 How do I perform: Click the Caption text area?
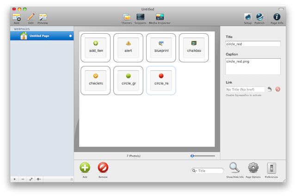tap(253, 67)
